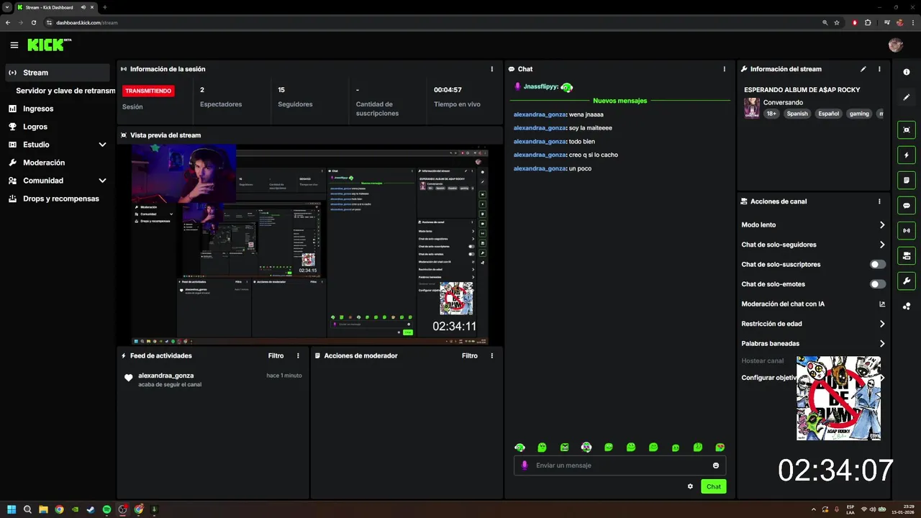Image resolution: width=921 pixels, height=518 pixels.
Task: Open emoji picker in message box
Action: [x=716, y=465]
